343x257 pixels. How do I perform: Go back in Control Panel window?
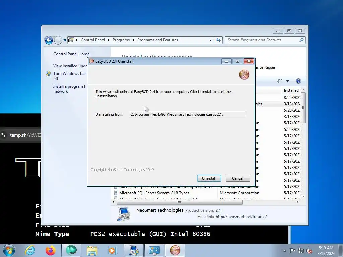coord(49,40)
